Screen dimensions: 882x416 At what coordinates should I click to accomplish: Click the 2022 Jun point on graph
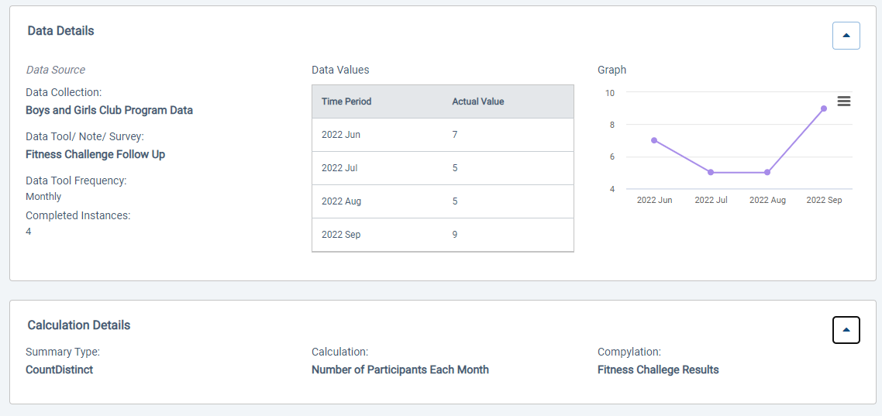pyautogui.click(x=654, y=140)
